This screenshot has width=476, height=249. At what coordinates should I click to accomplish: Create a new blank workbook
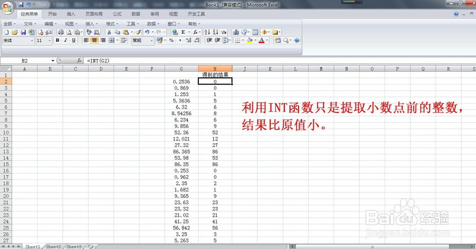(6, 32)
